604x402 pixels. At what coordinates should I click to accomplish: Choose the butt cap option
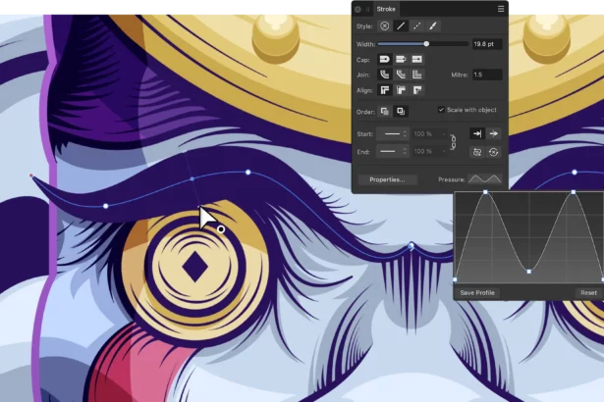tap(401, 59)
